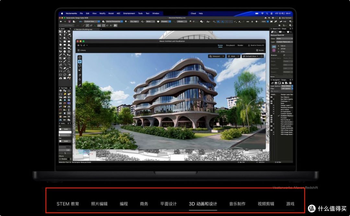
Task: Select the eyedropper tool in Maxon sidebar
Action: 80,85
